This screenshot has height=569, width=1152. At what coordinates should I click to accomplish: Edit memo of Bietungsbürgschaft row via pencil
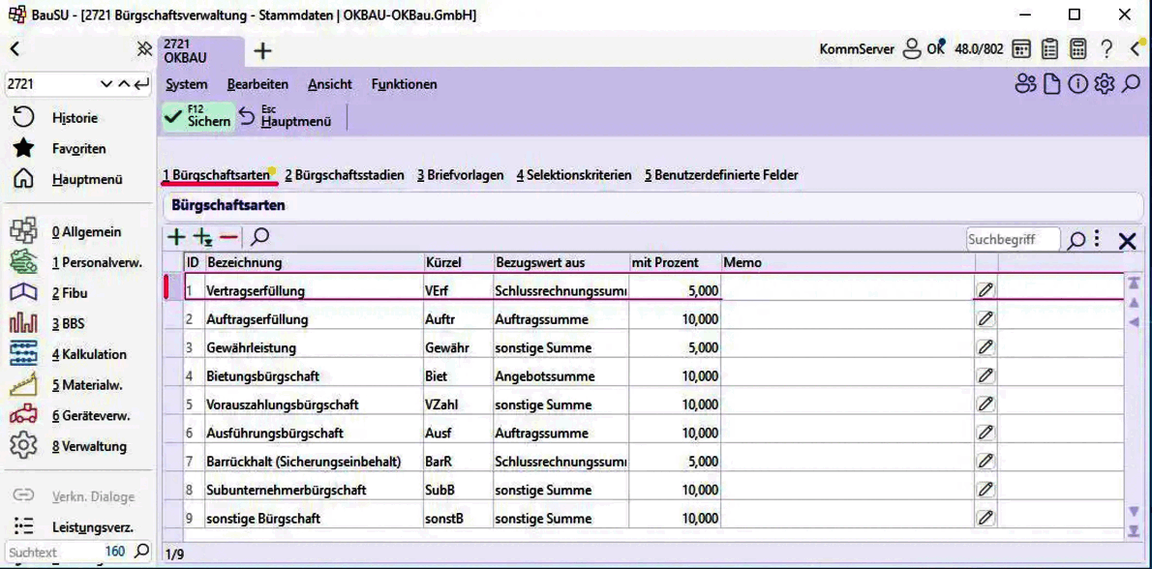(x=985, y=375)
